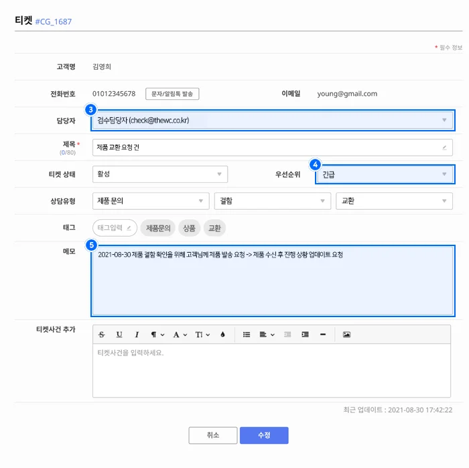Click the 취소 cancel button
Screen dimensions: 469x468
(213, 435)
